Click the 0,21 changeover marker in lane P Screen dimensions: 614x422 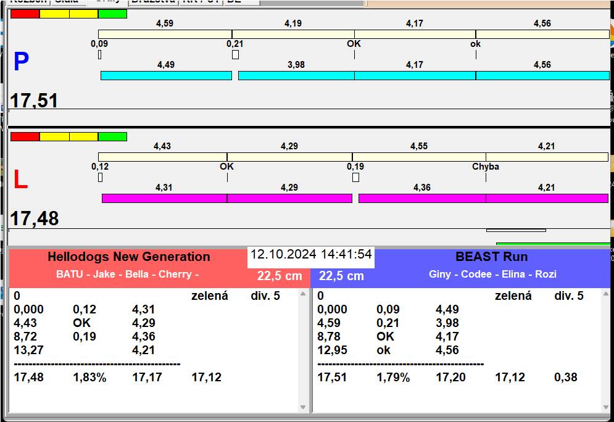coord(235,55)
